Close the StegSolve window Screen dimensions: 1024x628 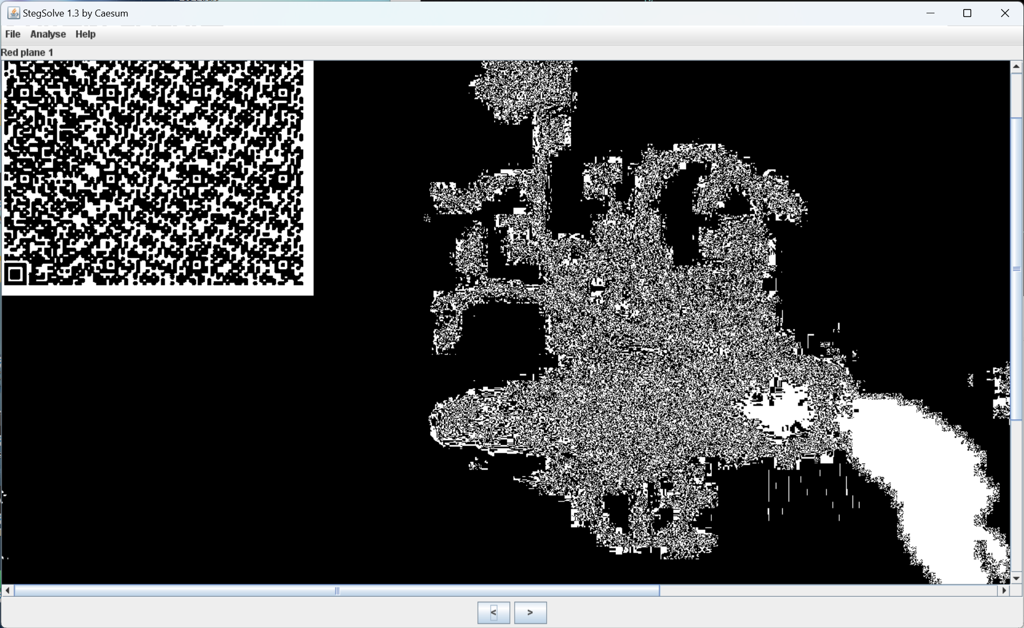(x=1005, y=13)
